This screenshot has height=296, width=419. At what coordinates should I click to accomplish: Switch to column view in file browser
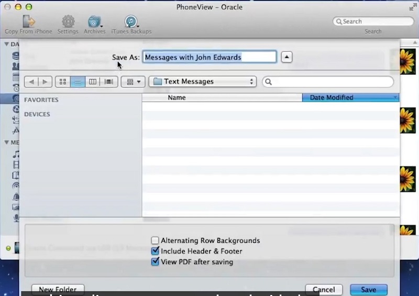[93, 82]
